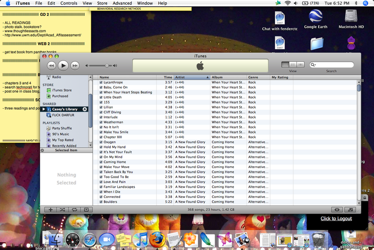The width and height of the screenshot is (374, 250).
Task: Select the Recently Added playlist
Action: pyautogui.click(x=64, y=146)
